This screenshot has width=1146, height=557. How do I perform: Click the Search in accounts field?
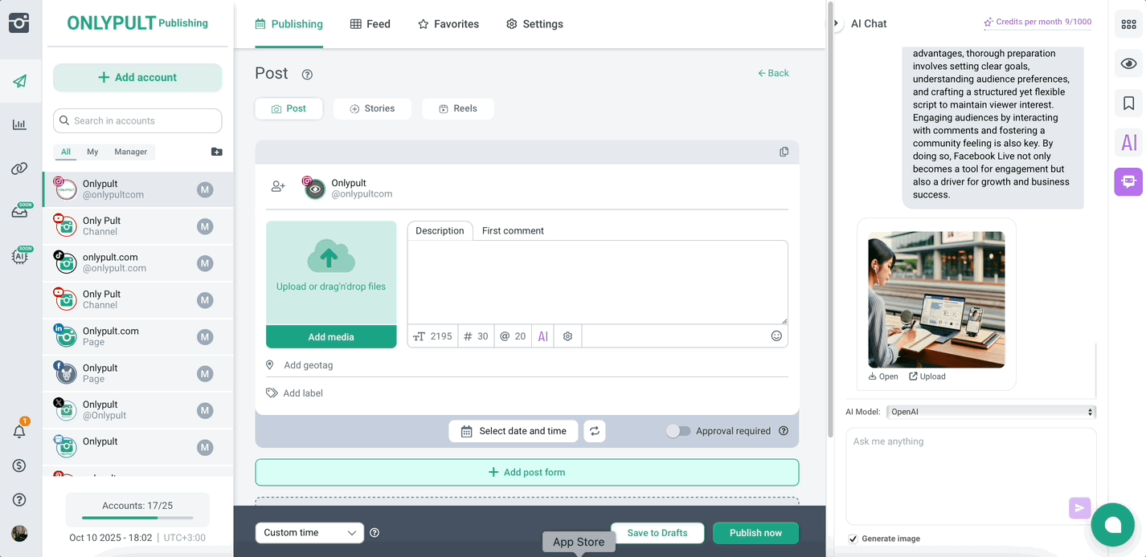coord(137,120)
